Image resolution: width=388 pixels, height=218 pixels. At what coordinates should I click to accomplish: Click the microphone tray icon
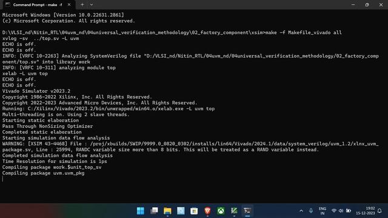[311, 211]
